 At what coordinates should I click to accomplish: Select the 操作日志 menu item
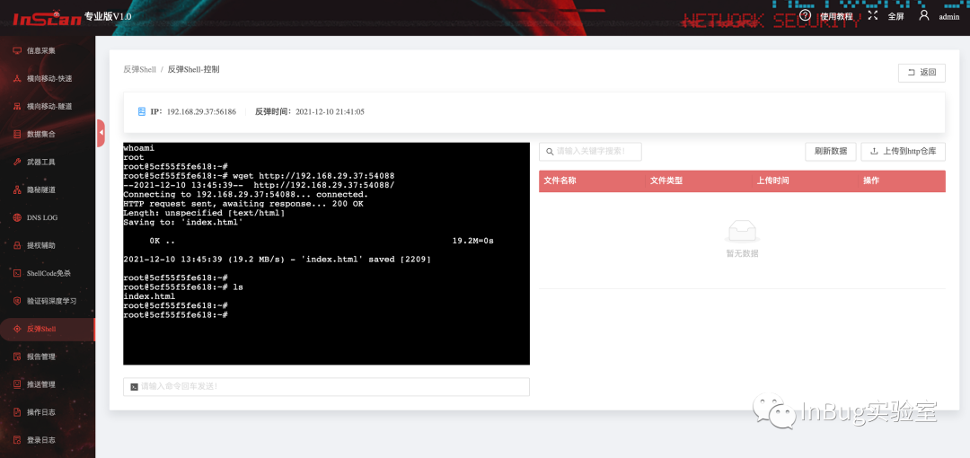[47, 412]
